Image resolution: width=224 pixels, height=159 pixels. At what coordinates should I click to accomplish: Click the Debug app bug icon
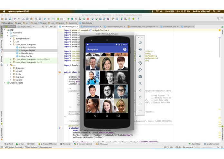click(72, 19)
